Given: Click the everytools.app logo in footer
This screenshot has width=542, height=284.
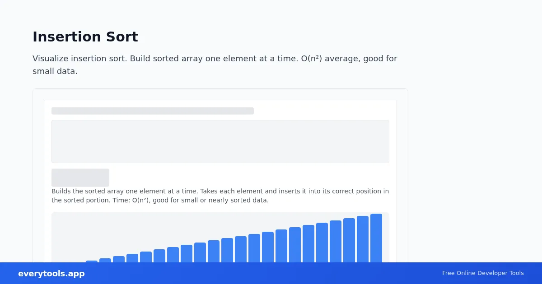Looking at the screenshot, I should coord(51,274).
